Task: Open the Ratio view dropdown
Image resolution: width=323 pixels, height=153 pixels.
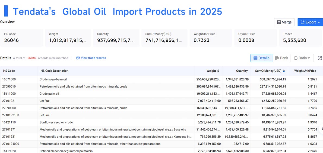Action: (302, 58)
